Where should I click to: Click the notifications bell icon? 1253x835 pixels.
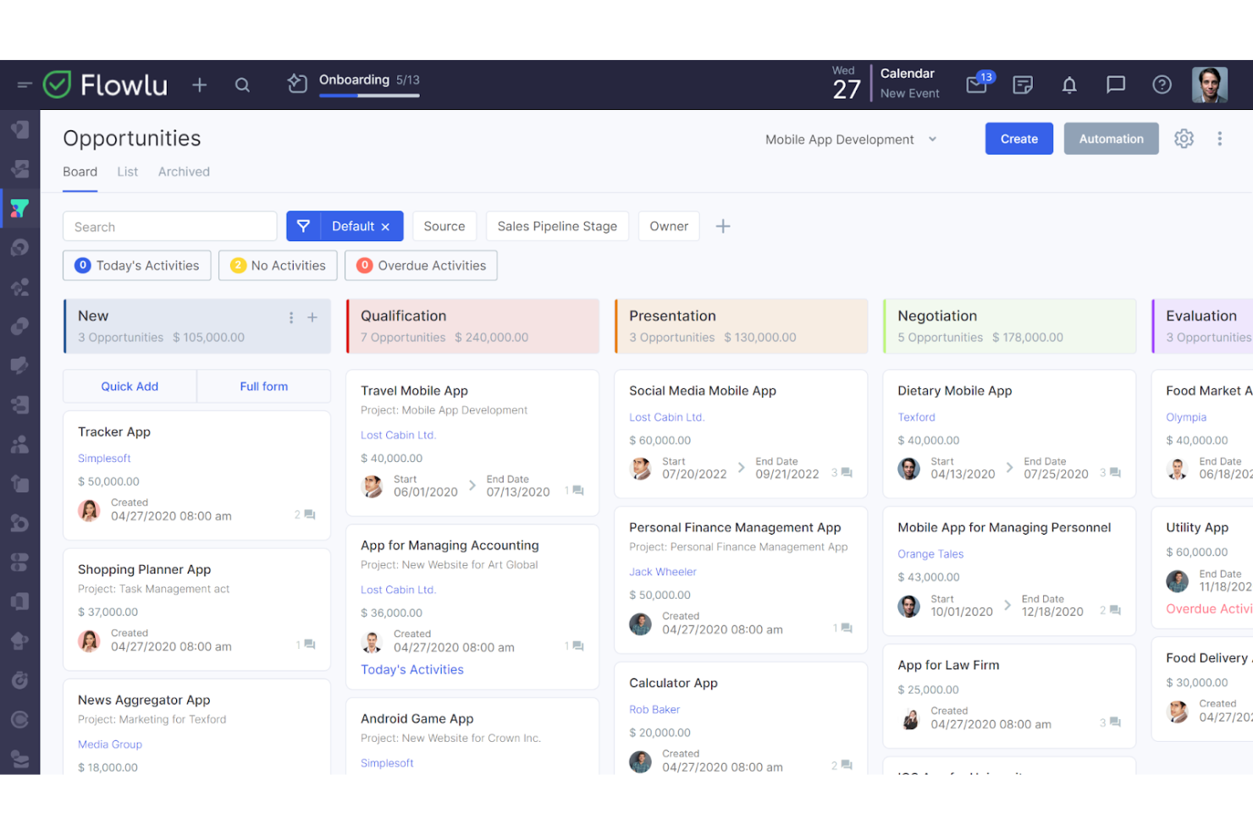pyautogui.click(x=1069, y=85)
